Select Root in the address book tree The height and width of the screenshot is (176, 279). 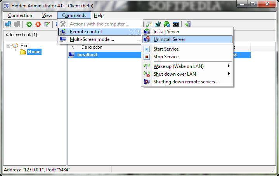(x=25, y=46)
